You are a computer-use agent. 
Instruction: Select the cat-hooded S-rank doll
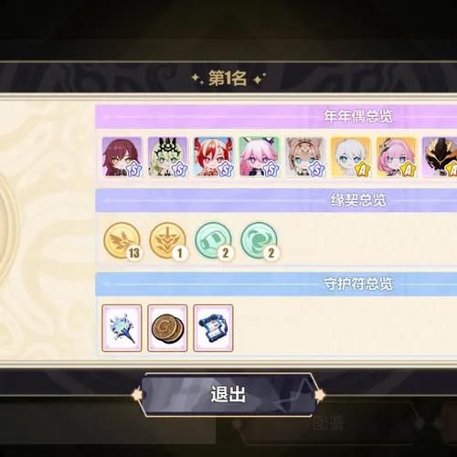(x=304, y=156)
